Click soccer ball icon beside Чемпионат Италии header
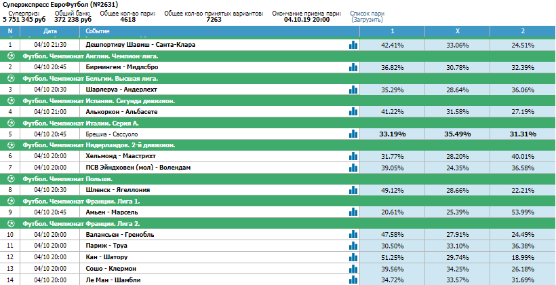This screenshot has height=285, width=556. [11, 123]
